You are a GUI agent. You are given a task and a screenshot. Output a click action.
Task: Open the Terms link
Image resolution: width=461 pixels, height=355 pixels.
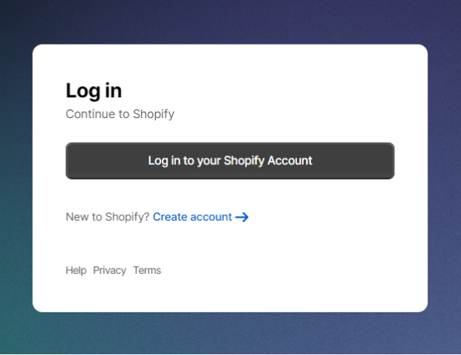click(x=147, y=270)
